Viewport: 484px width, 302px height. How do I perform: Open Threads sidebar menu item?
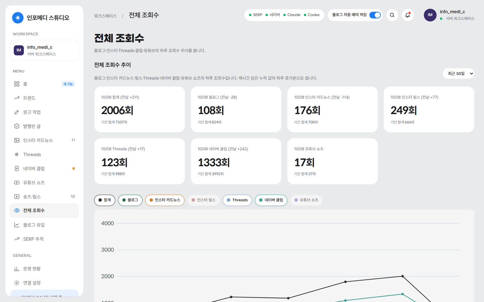click(x=44, y=154)
